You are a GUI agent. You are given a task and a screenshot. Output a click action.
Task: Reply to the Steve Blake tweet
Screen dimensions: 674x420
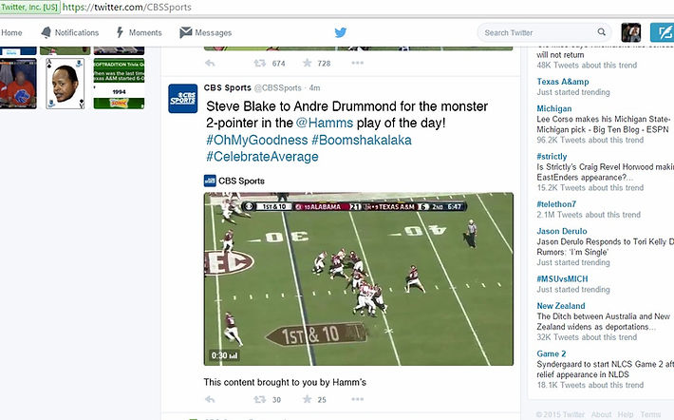click(210, 399)
